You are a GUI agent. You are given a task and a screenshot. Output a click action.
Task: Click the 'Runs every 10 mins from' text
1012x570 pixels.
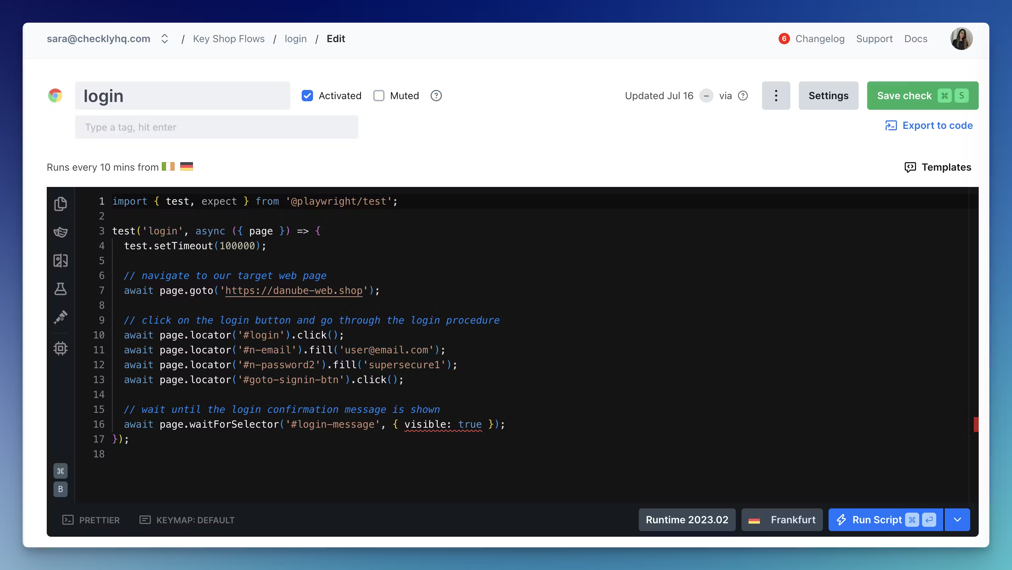102,167
